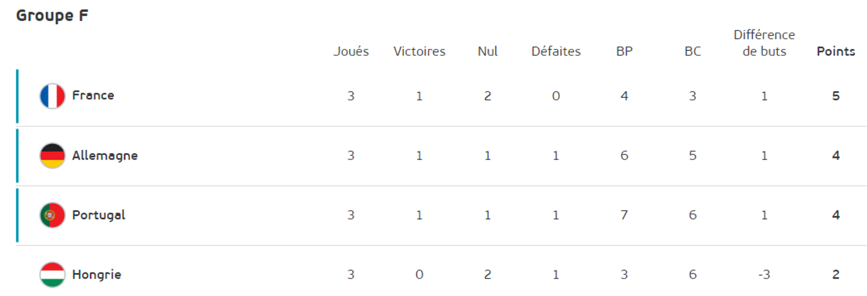
Task: Click the BC column header
Action: 693,52
